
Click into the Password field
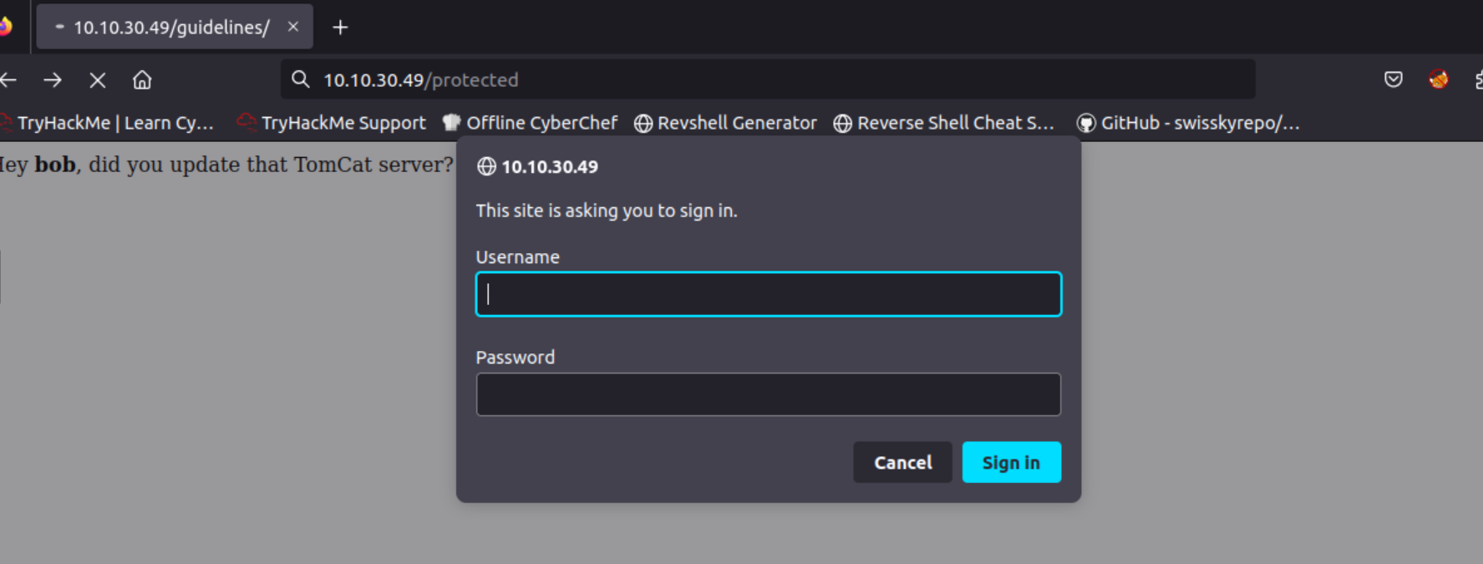(768, 394)
